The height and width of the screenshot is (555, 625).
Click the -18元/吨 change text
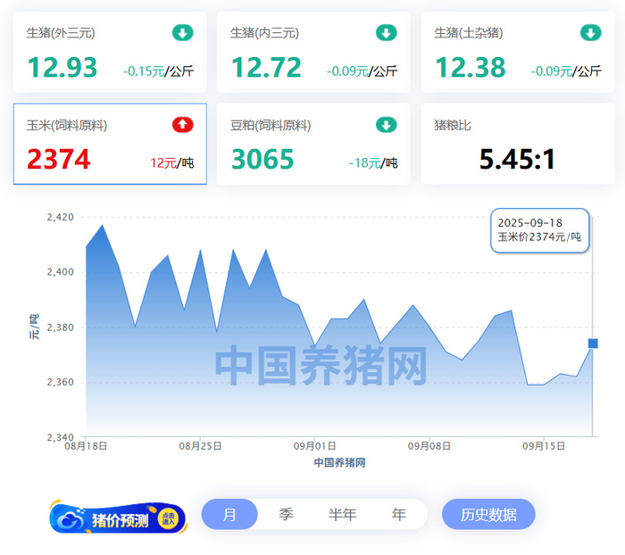[373, 163]
